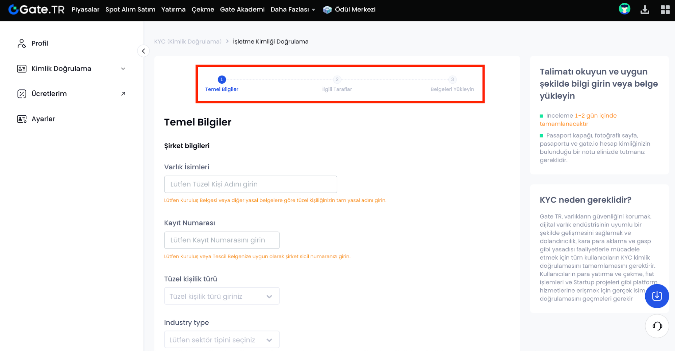Click the KYC (Kimlik Doğrulama) breadcrumb link

coord(188,41)
